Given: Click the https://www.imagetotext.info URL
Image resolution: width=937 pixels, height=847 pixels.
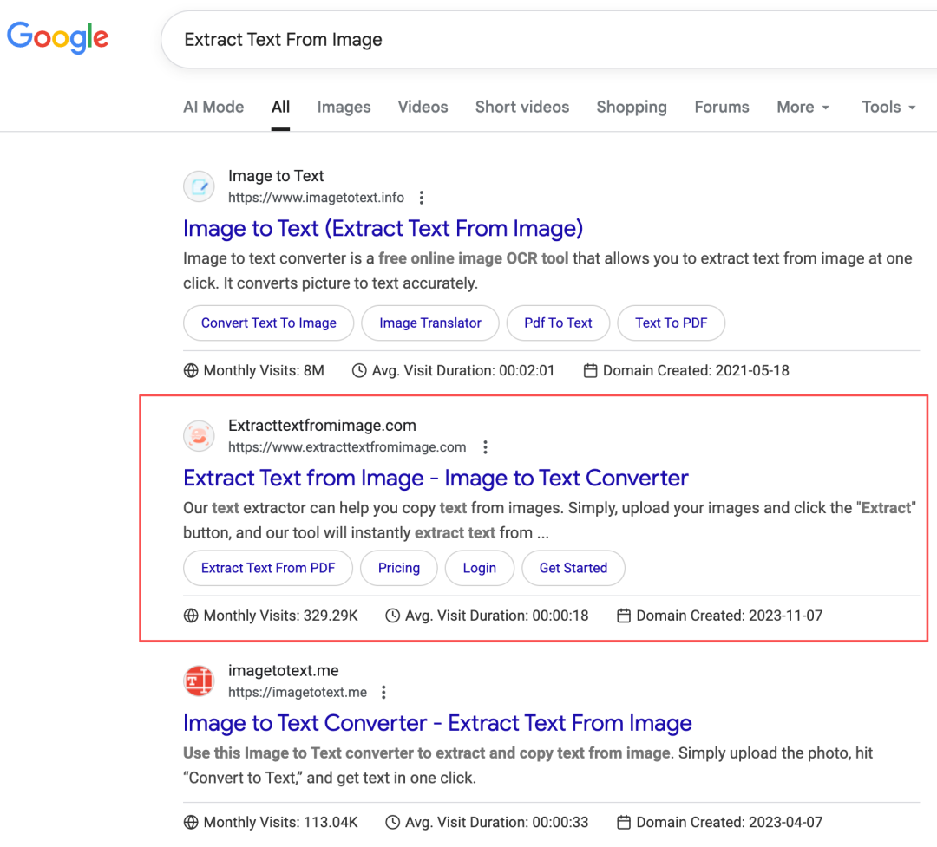Looking at the screenshot, I should click(x=316, y=198).
